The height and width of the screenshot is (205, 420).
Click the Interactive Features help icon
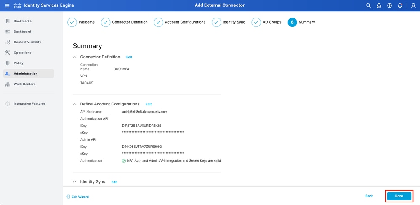coord(8,104)
